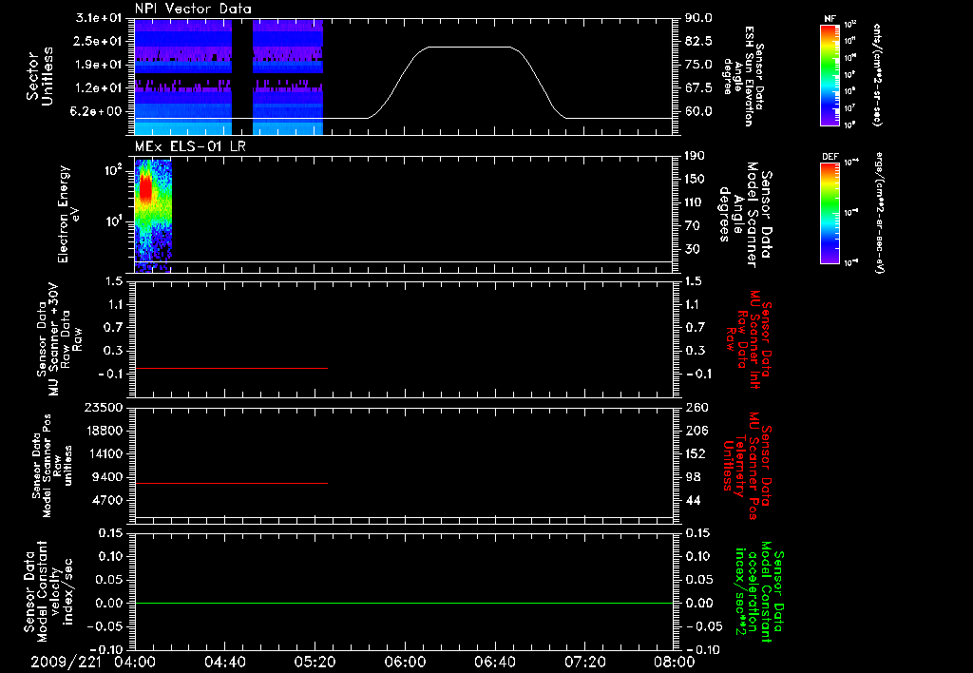Screen dimensions: 973x673
Task: Click the 04:40 time axis label
Action: click(224, 662)
